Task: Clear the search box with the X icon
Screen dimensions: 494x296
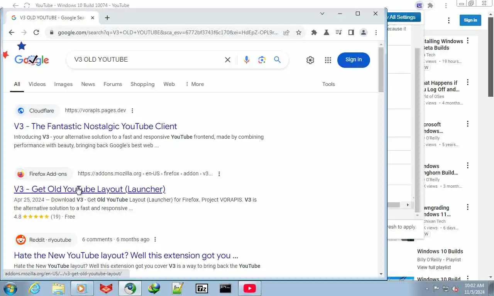Action: [x=228, y=60]
